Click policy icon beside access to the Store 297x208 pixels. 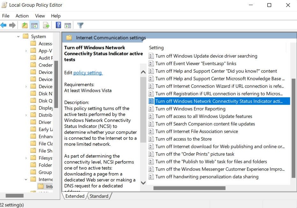coord(151,139)
